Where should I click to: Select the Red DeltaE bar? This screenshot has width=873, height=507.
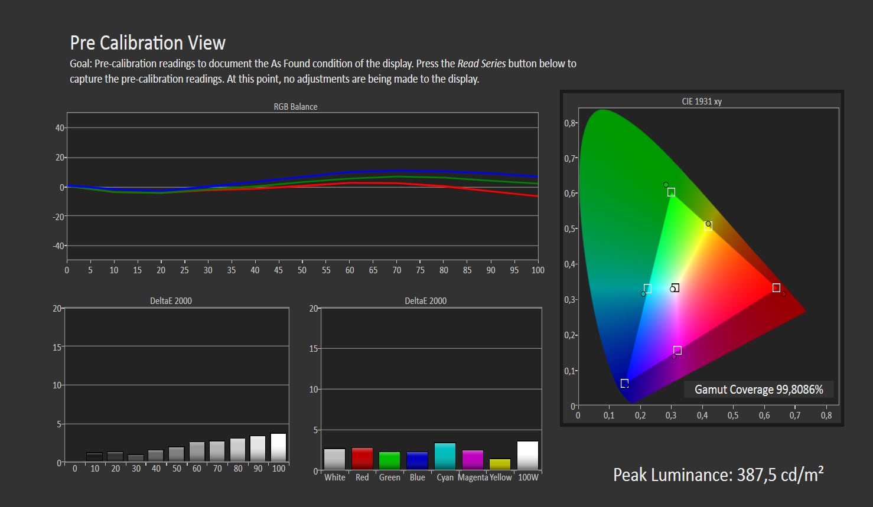coord(362,459)
